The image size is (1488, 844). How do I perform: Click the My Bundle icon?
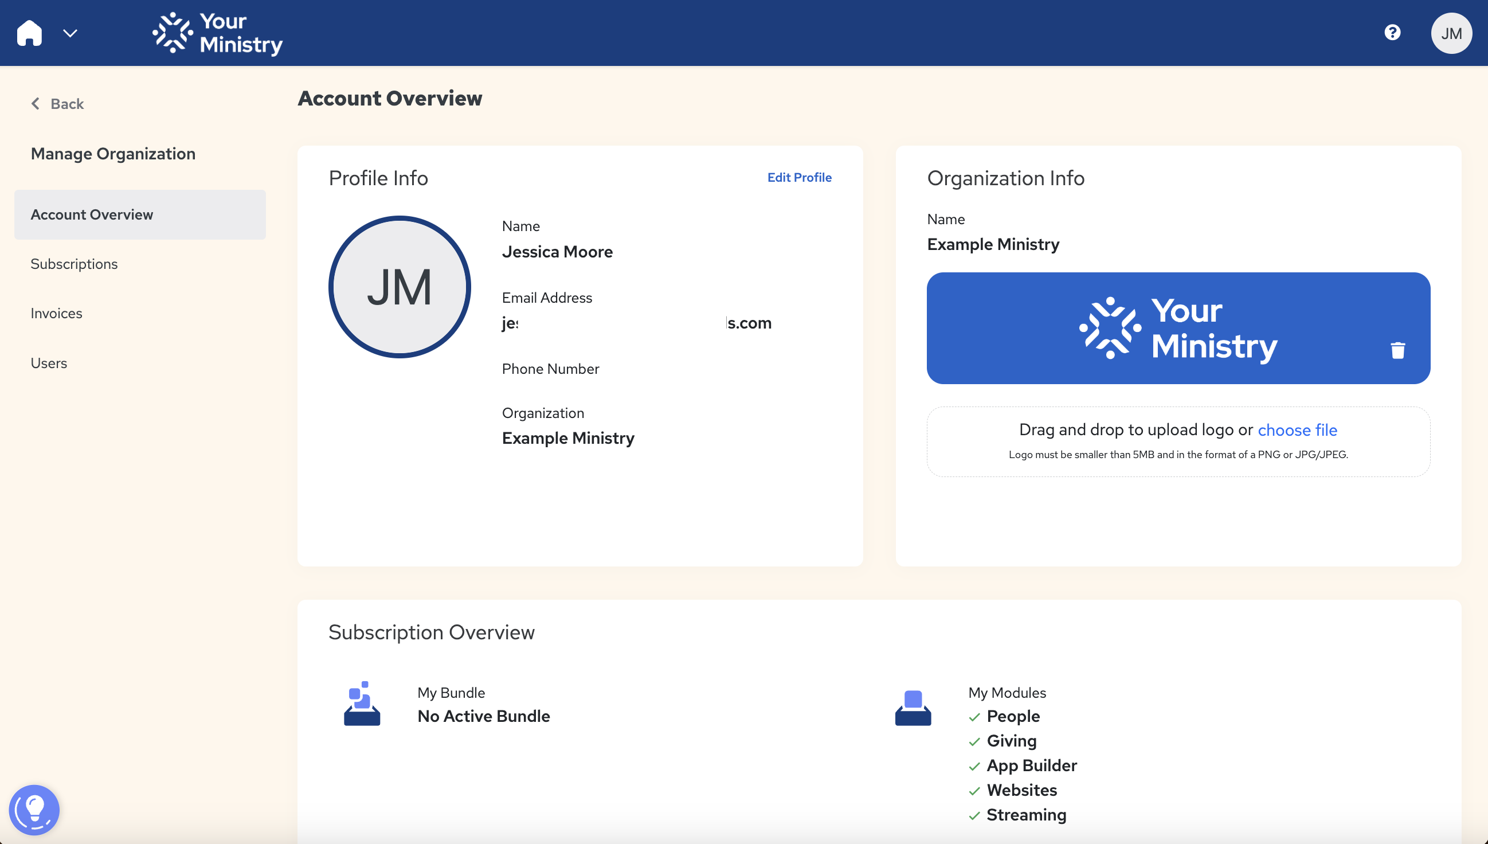pyautogui.click(x=362, y=704)
